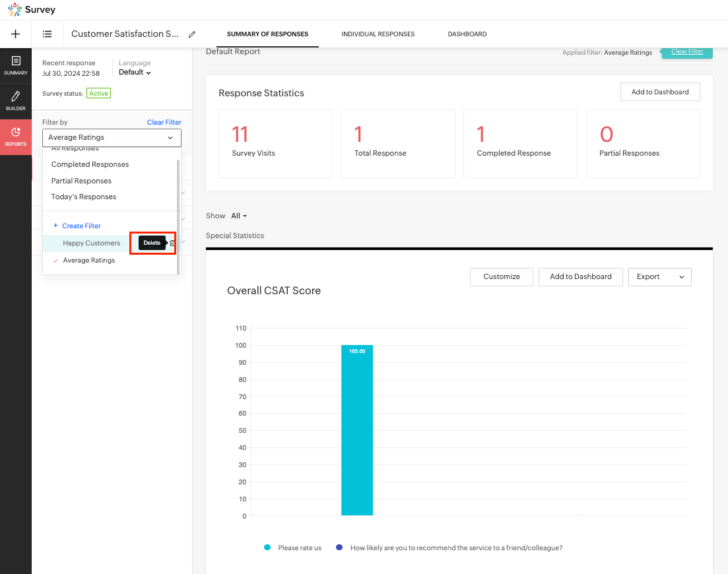
Task: Click the Zoho Survey logo
Action: click(32, 10)
